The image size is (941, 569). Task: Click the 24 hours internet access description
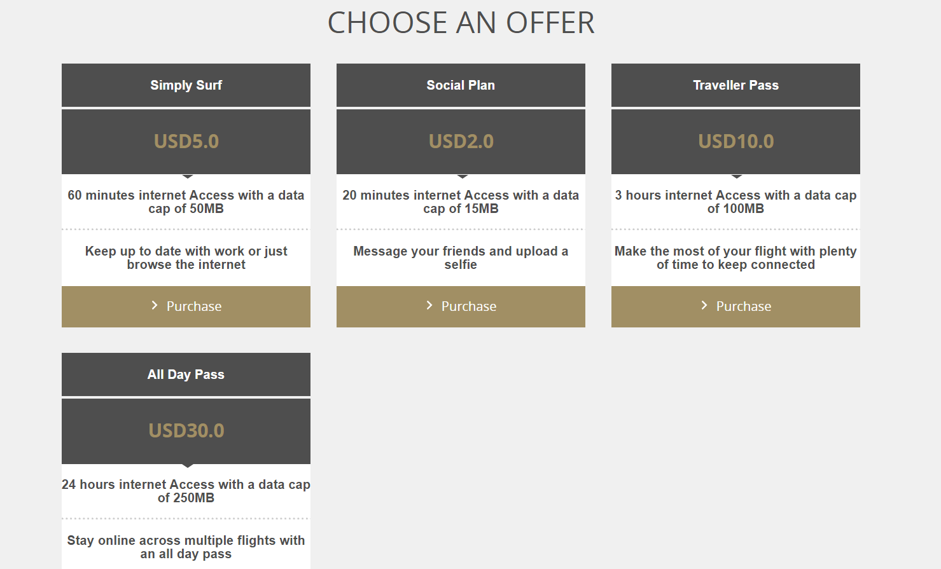[186, 491]
